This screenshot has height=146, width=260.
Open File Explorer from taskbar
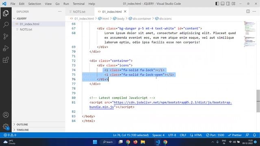pyautogui.click(x=143, y=142)
